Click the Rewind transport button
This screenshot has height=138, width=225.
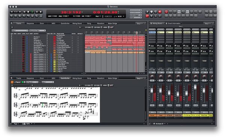point(12,12)
